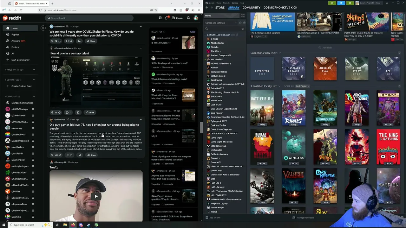Toggle favorite star for r/AskReddit
Image resolution: width=406 pixels, height=228 pixels.
(x=33, y=153)
